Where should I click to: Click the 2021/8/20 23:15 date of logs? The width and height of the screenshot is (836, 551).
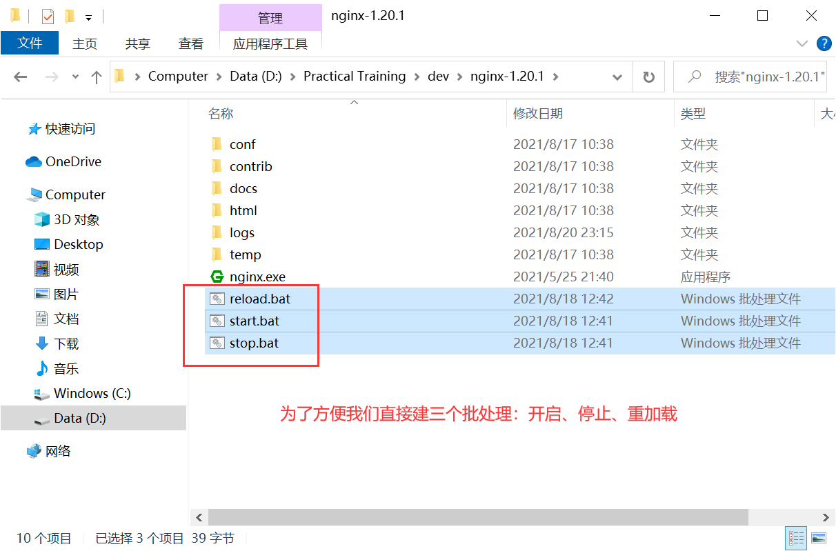coord(564,232)
